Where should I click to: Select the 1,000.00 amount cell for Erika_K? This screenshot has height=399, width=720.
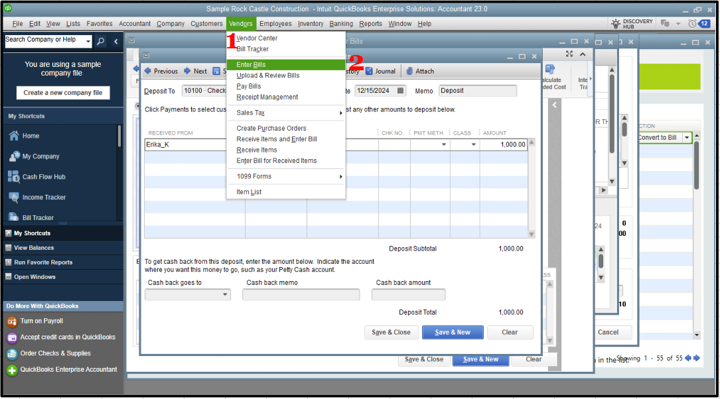[x=502, y=144]
